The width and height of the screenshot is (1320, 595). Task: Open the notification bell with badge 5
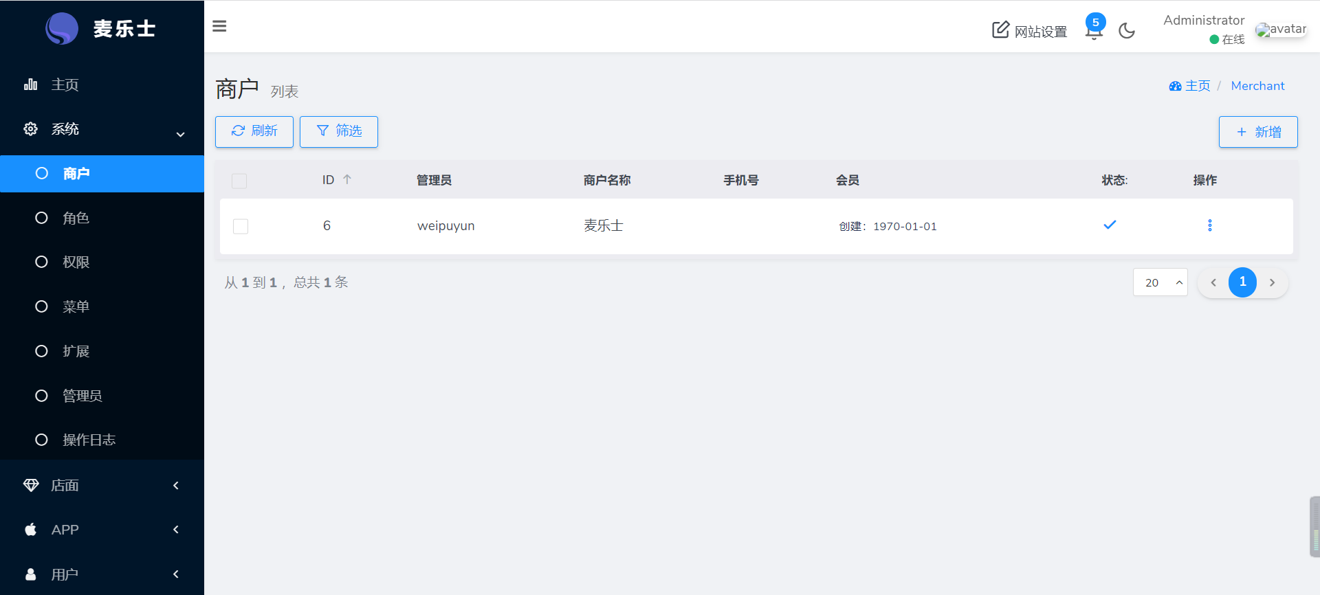click(x=1094, y=27)
